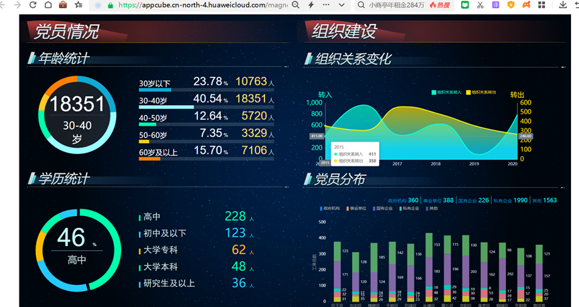Click the 18351 center value in age donut
Viewport: 579px width, 307px height.
pyautogui.click(x=77, y=104)
